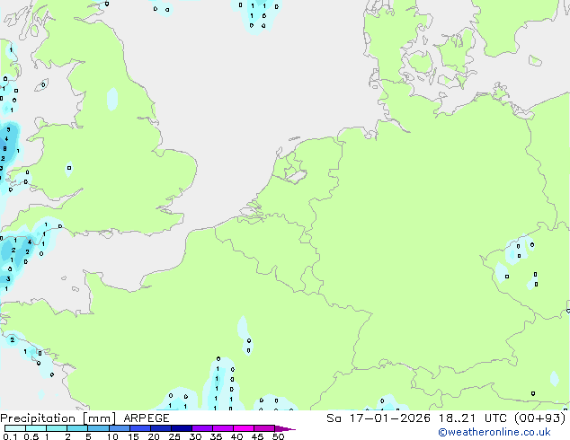Click the 25 mm dark blue swatch
The height and width of the screenshot is (440, 570).
(182, 428)
